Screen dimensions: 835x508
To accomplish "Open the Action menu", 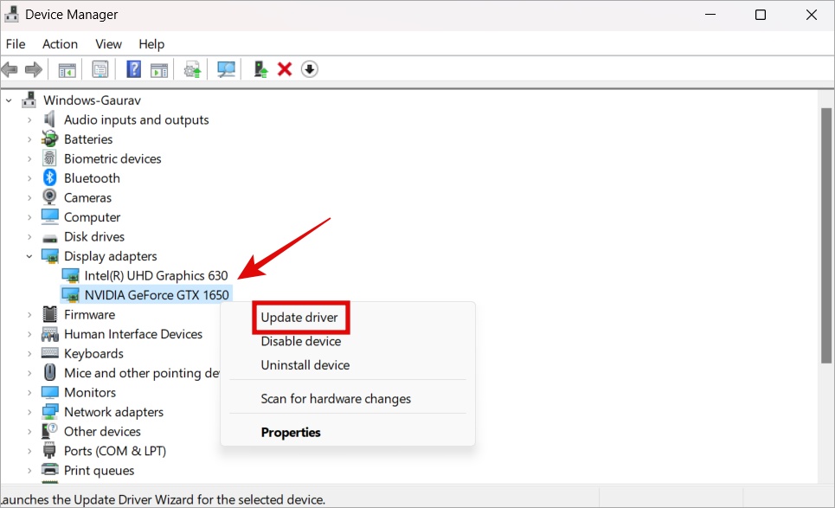I will point(60,44).
